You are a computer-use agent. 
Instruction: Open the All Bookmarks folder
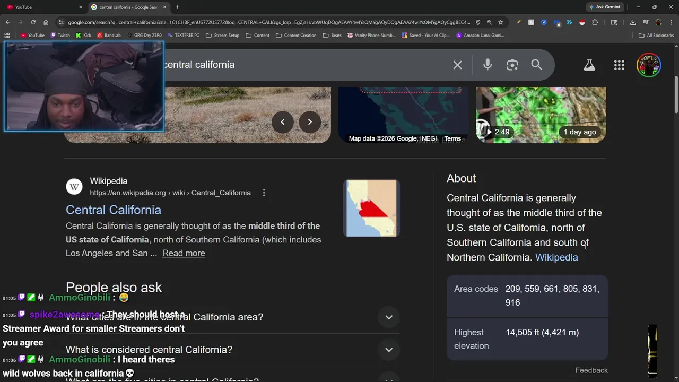tap(656, 35)
